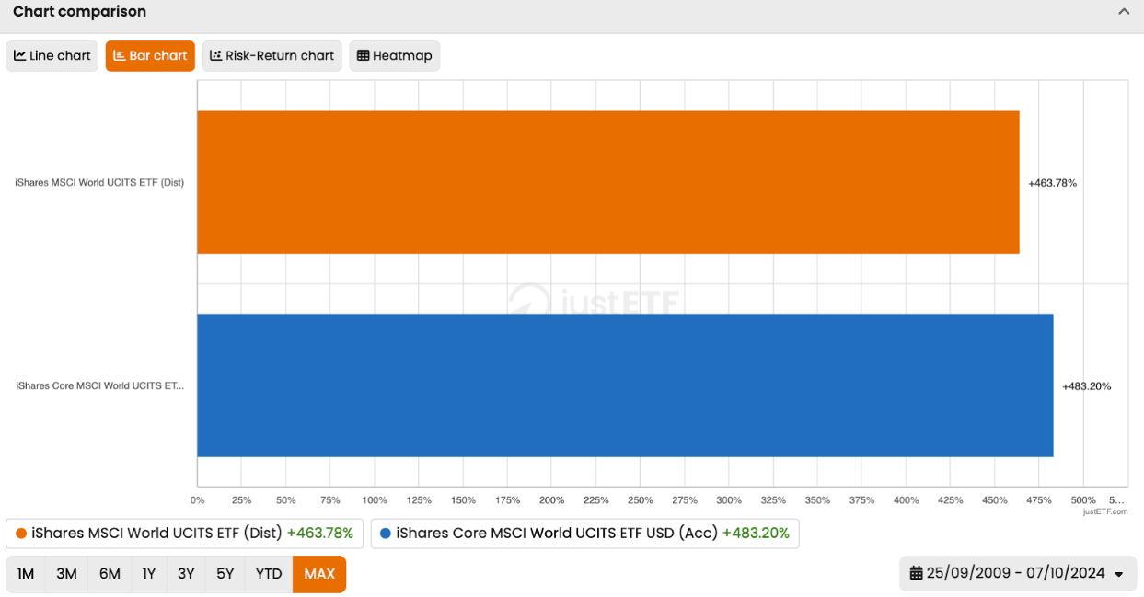Click the Heatmap grid icon
1144x597 pixels.
[363, 55]
